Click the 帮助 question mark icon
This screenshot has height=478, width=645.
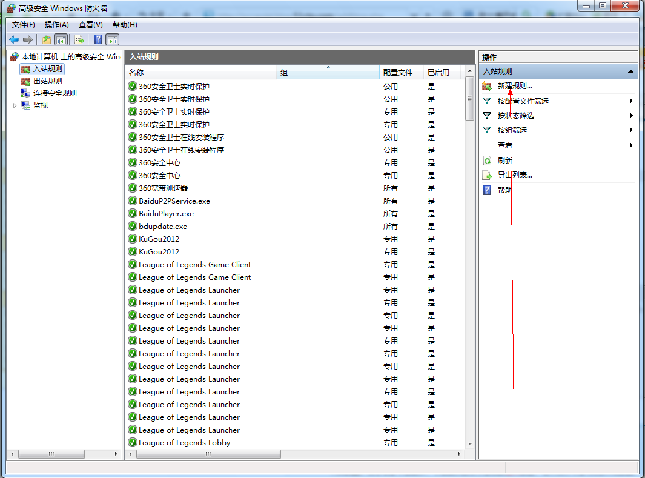(487, 190)
